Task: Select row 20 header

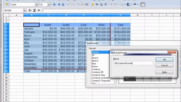Action: (x=6, y=84)
